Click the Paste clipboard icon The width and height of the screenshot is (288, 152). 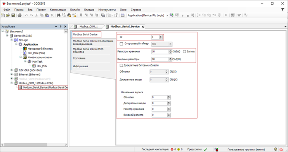point(47,15)
